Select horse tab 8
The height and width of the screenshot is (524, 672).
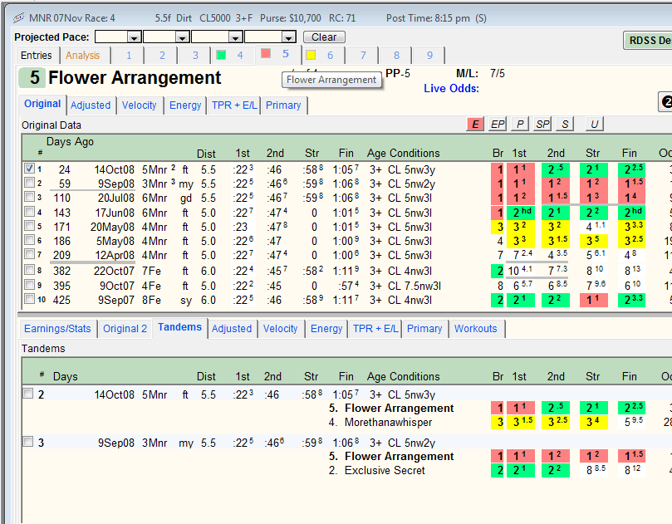coord(396,56)
